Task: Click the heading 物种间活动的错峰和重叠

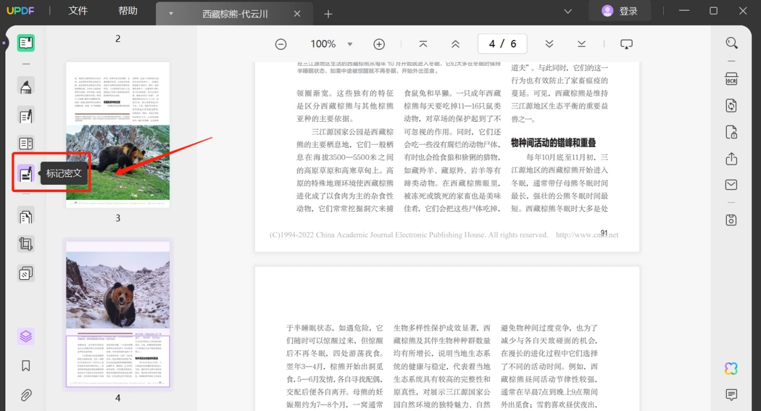Action: [553, 143]
